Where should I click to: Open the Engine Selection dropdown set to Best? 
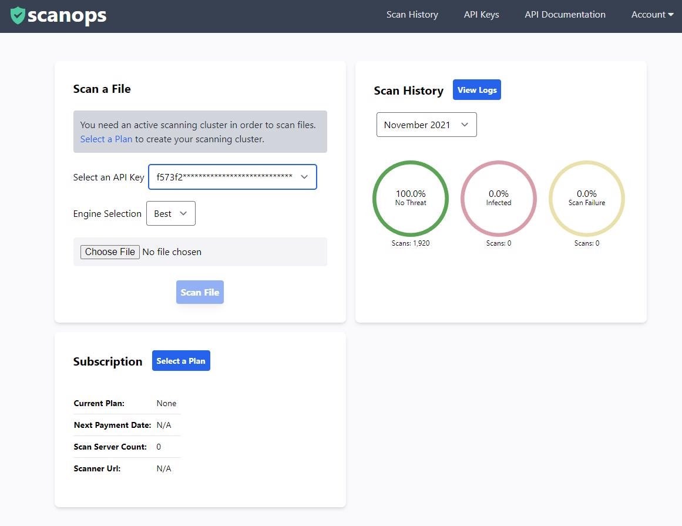click(170, 213)
